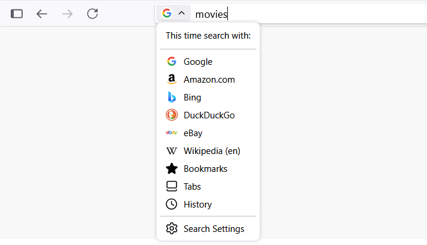This screenshot has height=245, width=427.
Task: Click the Wikipedia W icon
Action: 172,151
